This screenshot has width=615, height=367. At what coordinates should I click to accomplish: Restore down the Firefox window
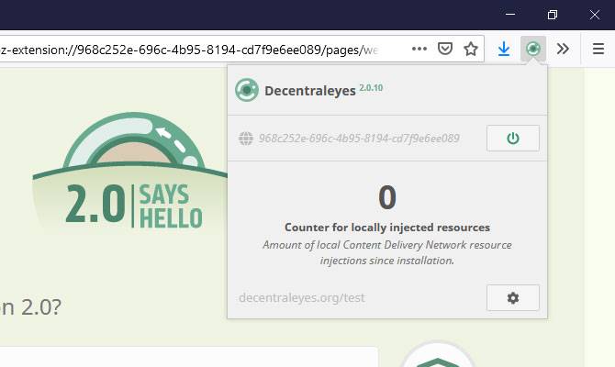553,15
